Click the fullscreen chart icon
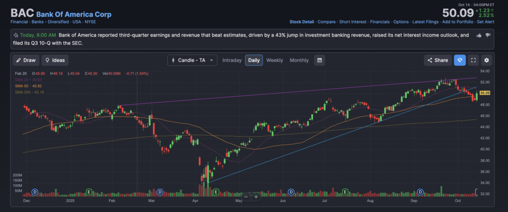This screenshot has width=508, height=212. pyautogui.click(x=473, y=60)
